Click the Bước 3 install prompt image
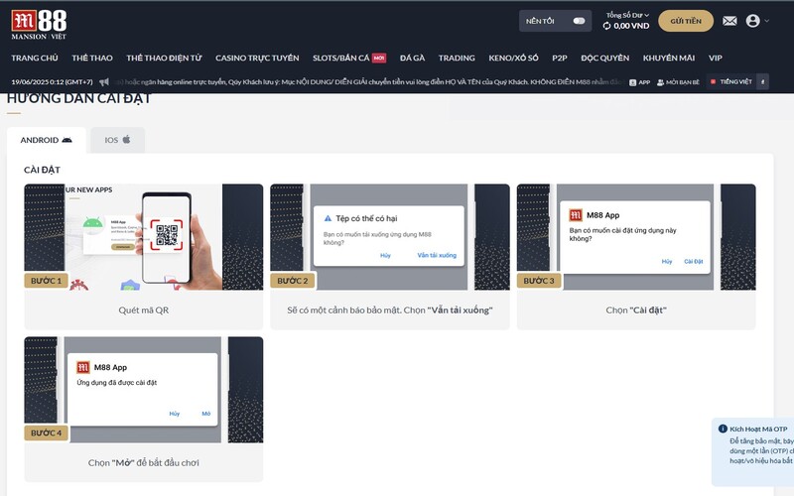Screen dimensions: 794x496 click(x=636, y=237)
